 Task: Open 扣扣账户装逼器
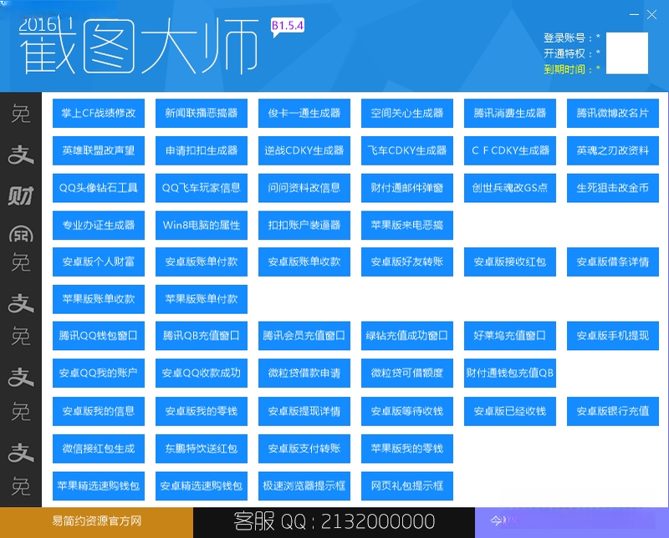304,225
